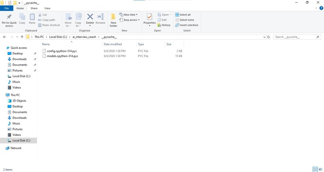Open Network in navigation pane
This screenshot has width=324, height=172.
16,148
